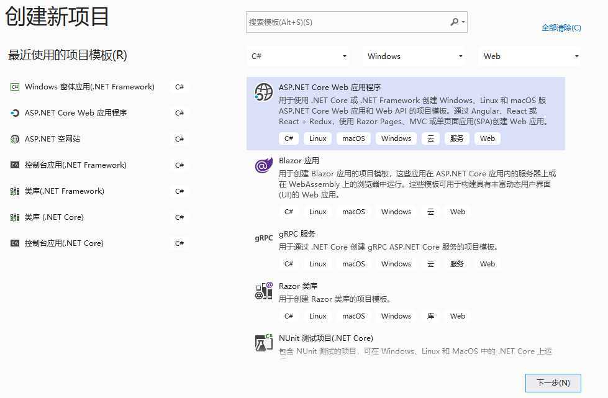Click the Windows tag under Razor 类库

[x=396, y=316]
